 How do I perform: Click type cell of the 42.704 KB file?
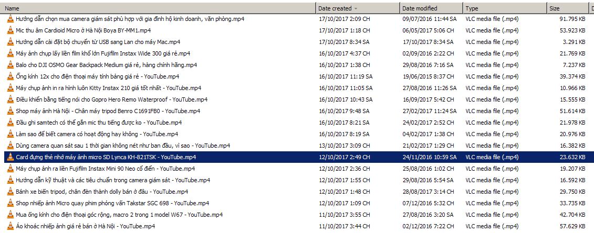pyautogui.click(x=492, y=215)
